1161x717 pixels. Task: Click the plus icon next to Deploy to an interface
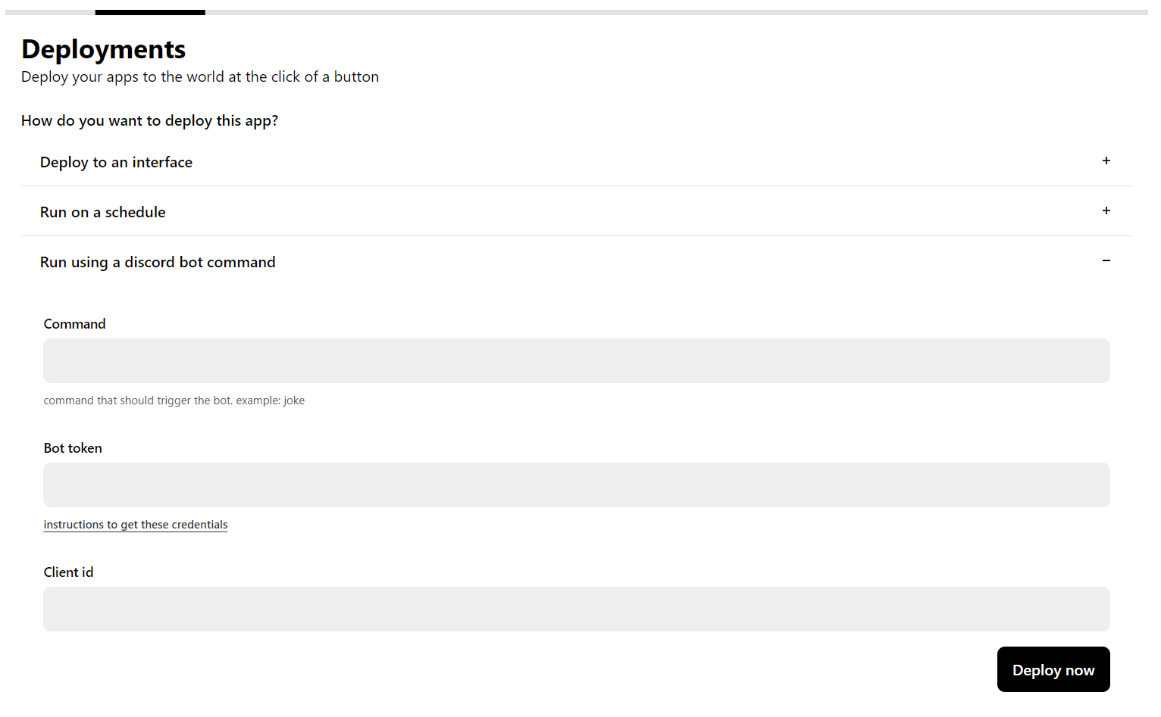click(1106, 161)
